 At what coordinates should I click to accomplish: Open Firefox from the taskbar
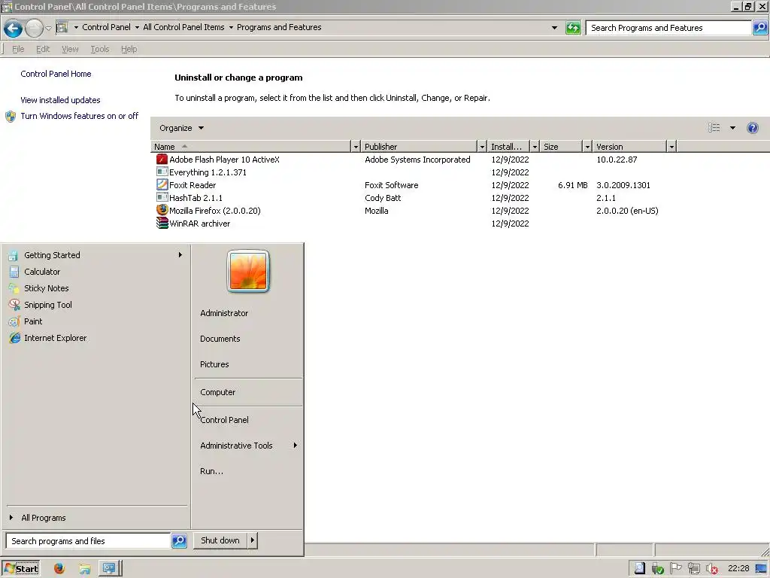click(x=59, y=569)
